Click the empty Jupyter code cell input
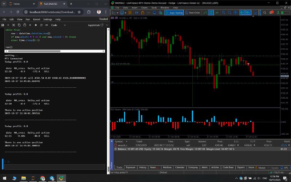 tap(55, 167)
